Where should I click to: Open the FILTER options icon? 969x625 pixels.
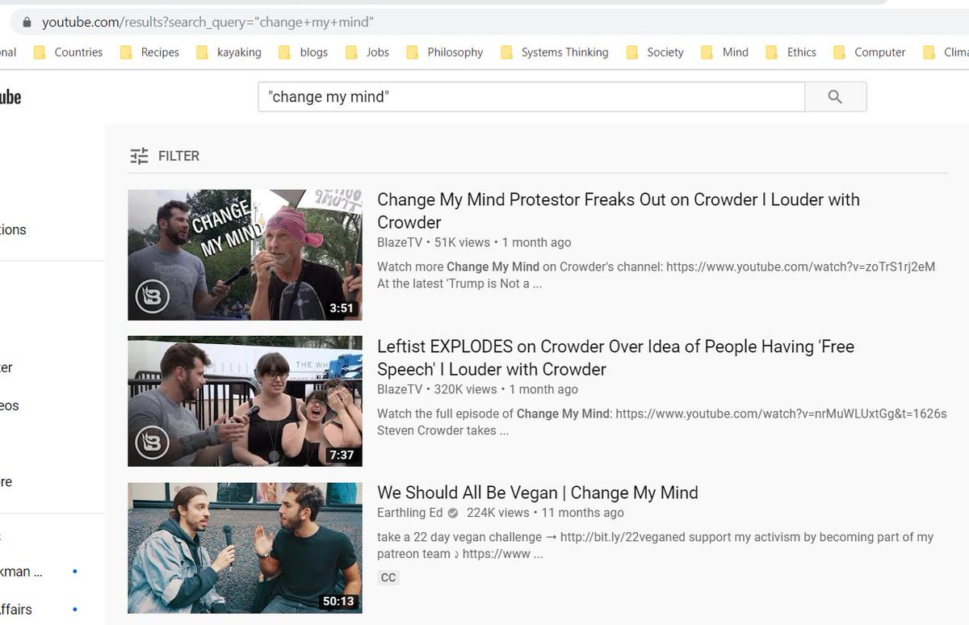click(x=140, y=157)
